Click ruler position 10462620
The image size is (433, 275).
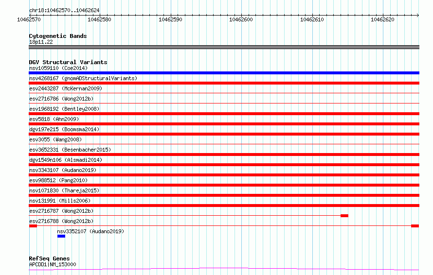[x=383, y=19]
